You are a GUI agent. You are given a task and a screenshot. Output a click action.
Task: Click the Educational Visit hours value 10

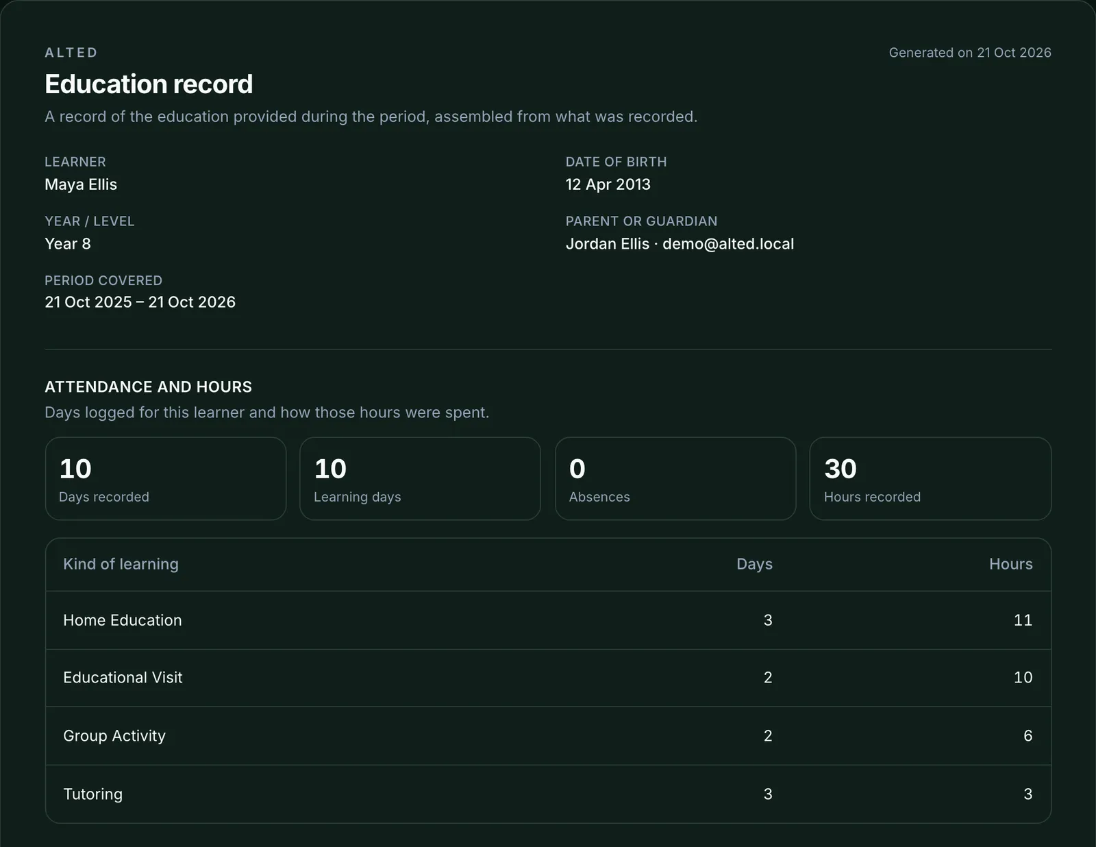click(1023, 678)
